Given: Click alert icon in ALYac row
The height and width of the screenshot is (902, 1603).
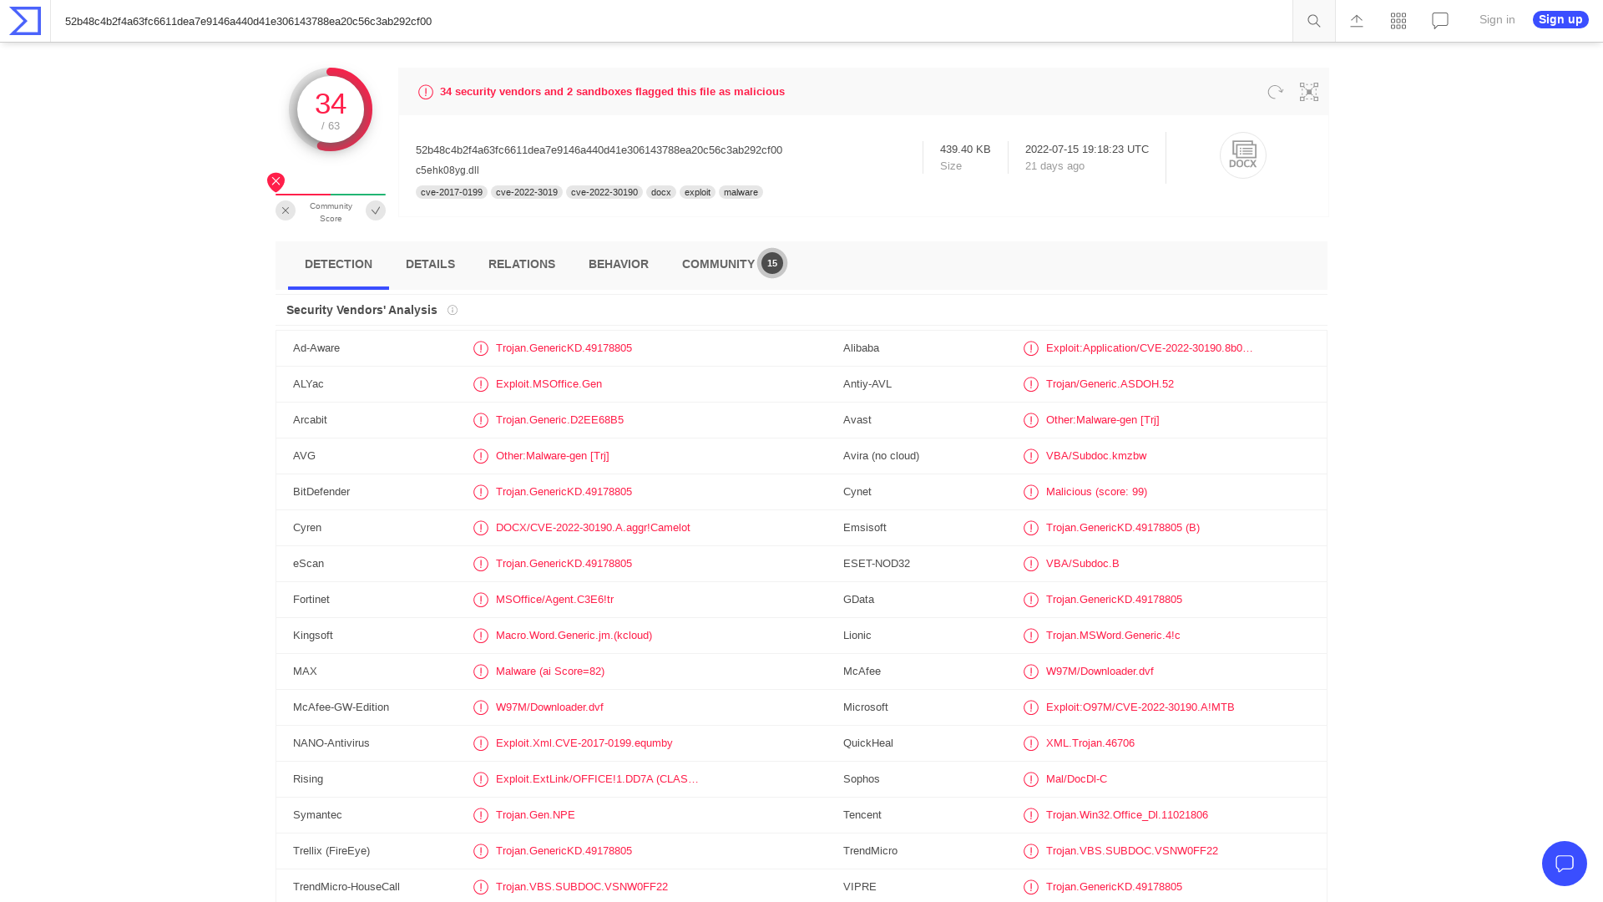Looking at the screenshot, I should 481,384.
